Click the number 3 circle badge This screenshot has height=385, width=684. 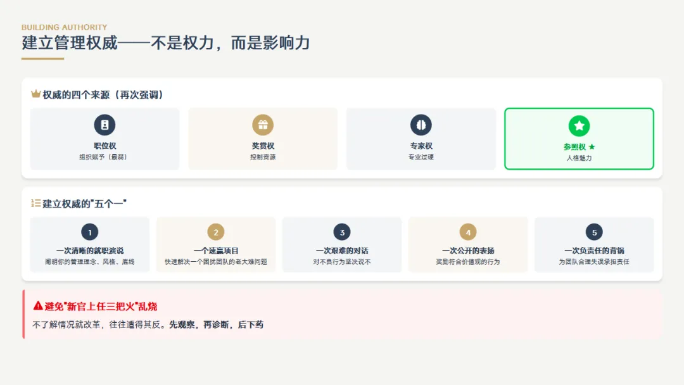point(342,232)
